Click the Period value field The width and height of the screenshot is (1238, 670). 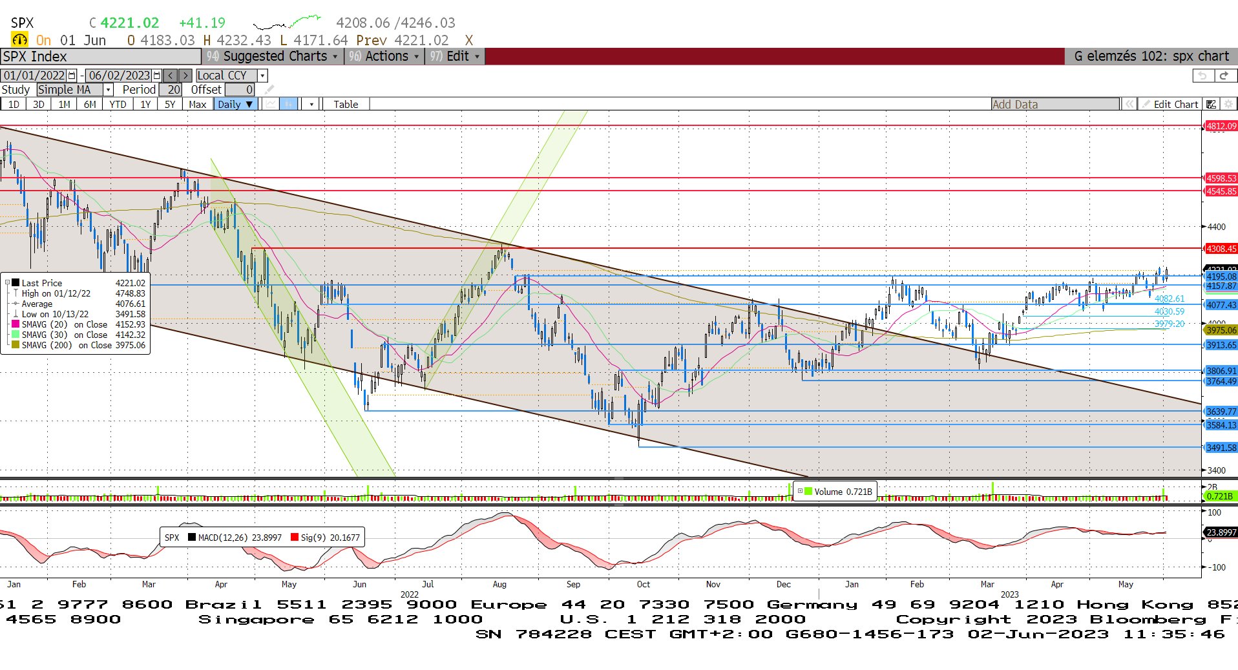click(x=171, y=90)
